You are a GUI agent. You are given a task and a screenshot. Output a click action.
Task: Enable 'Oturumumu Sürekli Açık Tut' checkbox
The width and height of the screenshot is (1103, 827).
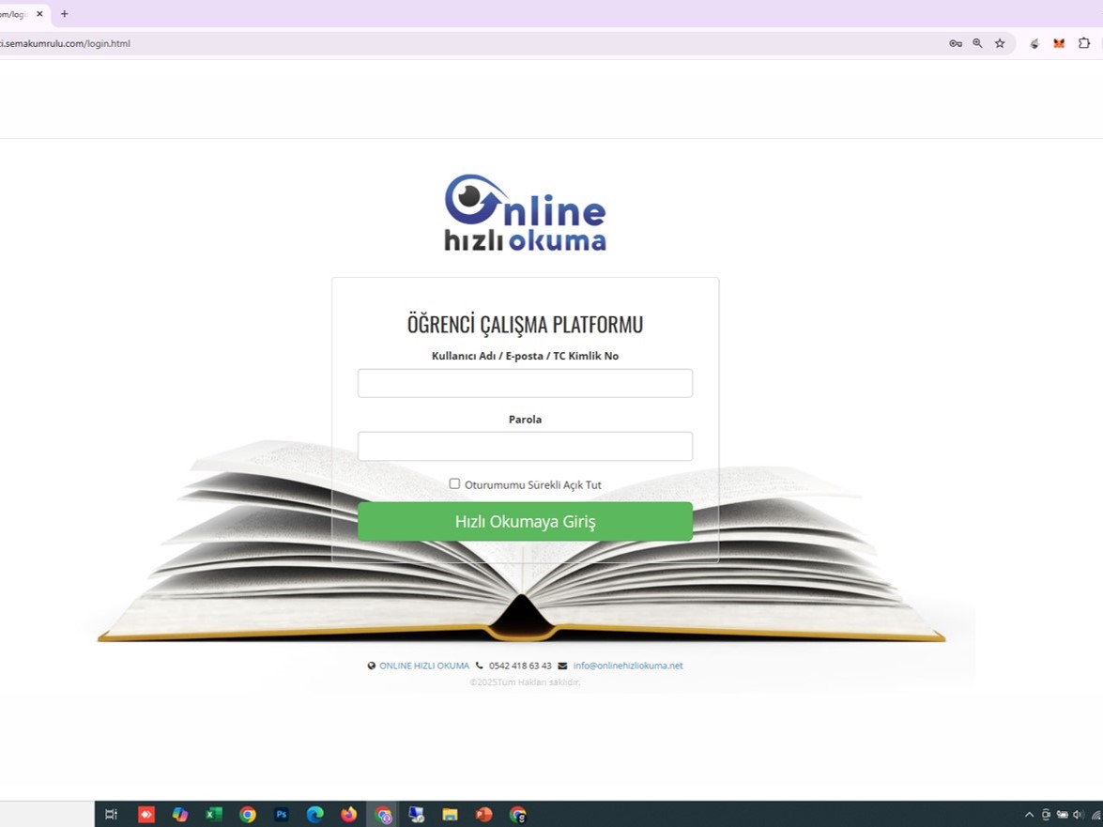[x=454, y=484]
